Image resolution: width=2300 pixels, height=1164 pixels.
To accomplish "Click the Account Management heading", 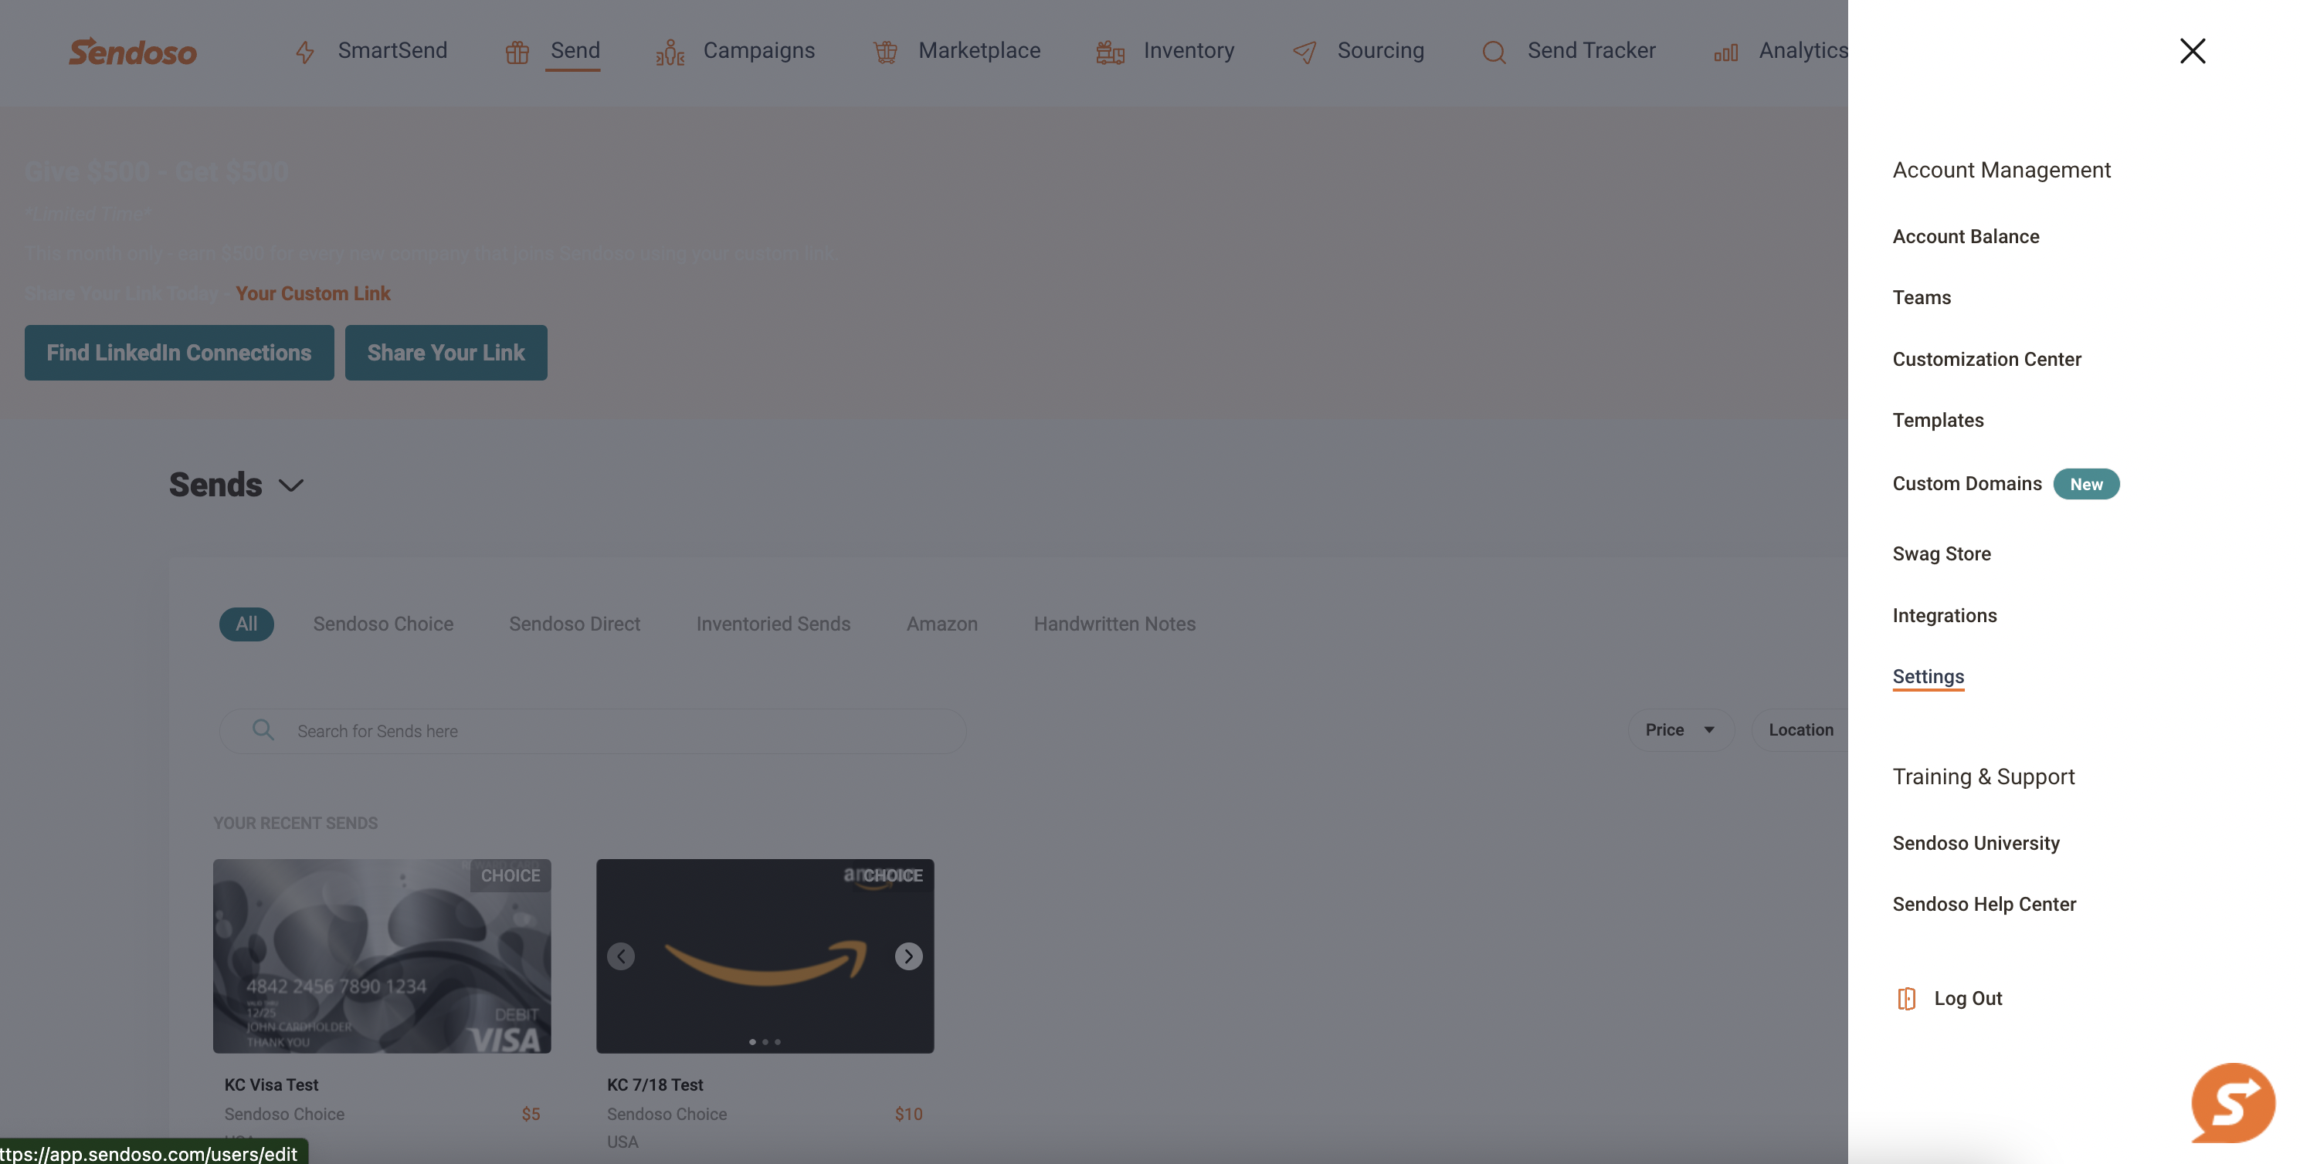I will (2001, 170).
